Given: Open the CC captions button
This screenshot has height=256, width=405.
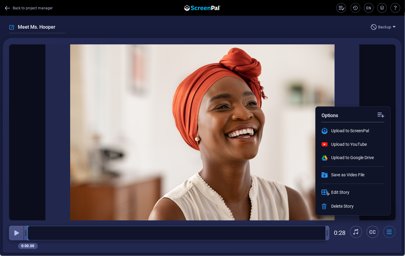Looking at the screenshot, I should (373, 232).
